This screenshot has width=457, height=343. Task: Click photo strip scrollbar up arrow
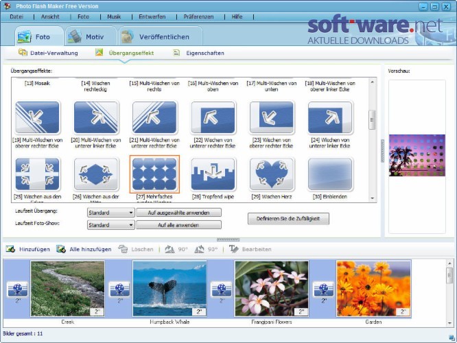click(449, 263)
